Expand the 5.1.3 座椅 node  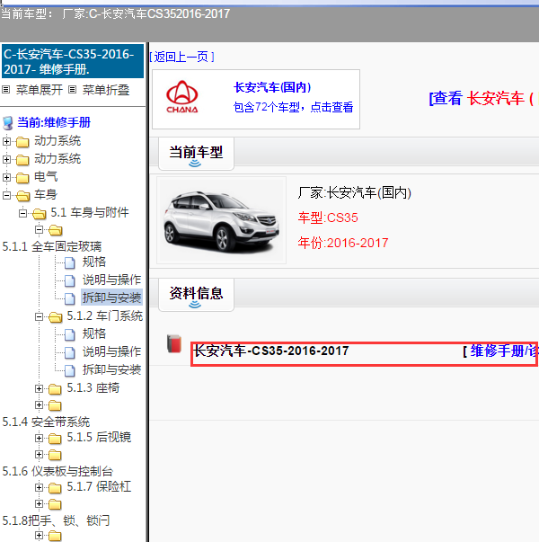pyautogui.click(x=39, y=388)
